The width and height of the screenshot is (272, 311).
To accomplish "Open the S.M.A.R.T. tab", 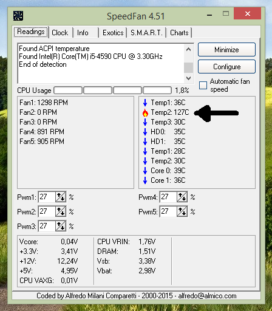I will coord(146,33).
